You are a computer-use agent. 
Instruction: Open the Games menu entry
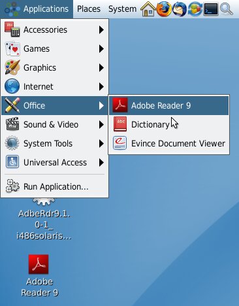tap(54, 48)
